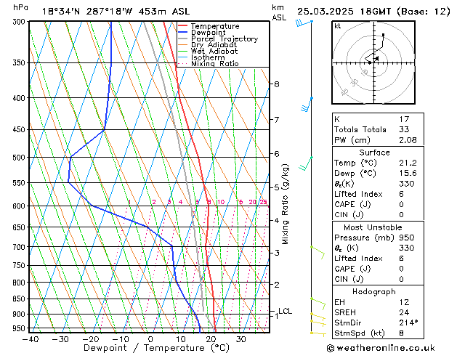457x353 pixels.
Task: Click the Hodograph table section heading
Action: tap(374, 291)
